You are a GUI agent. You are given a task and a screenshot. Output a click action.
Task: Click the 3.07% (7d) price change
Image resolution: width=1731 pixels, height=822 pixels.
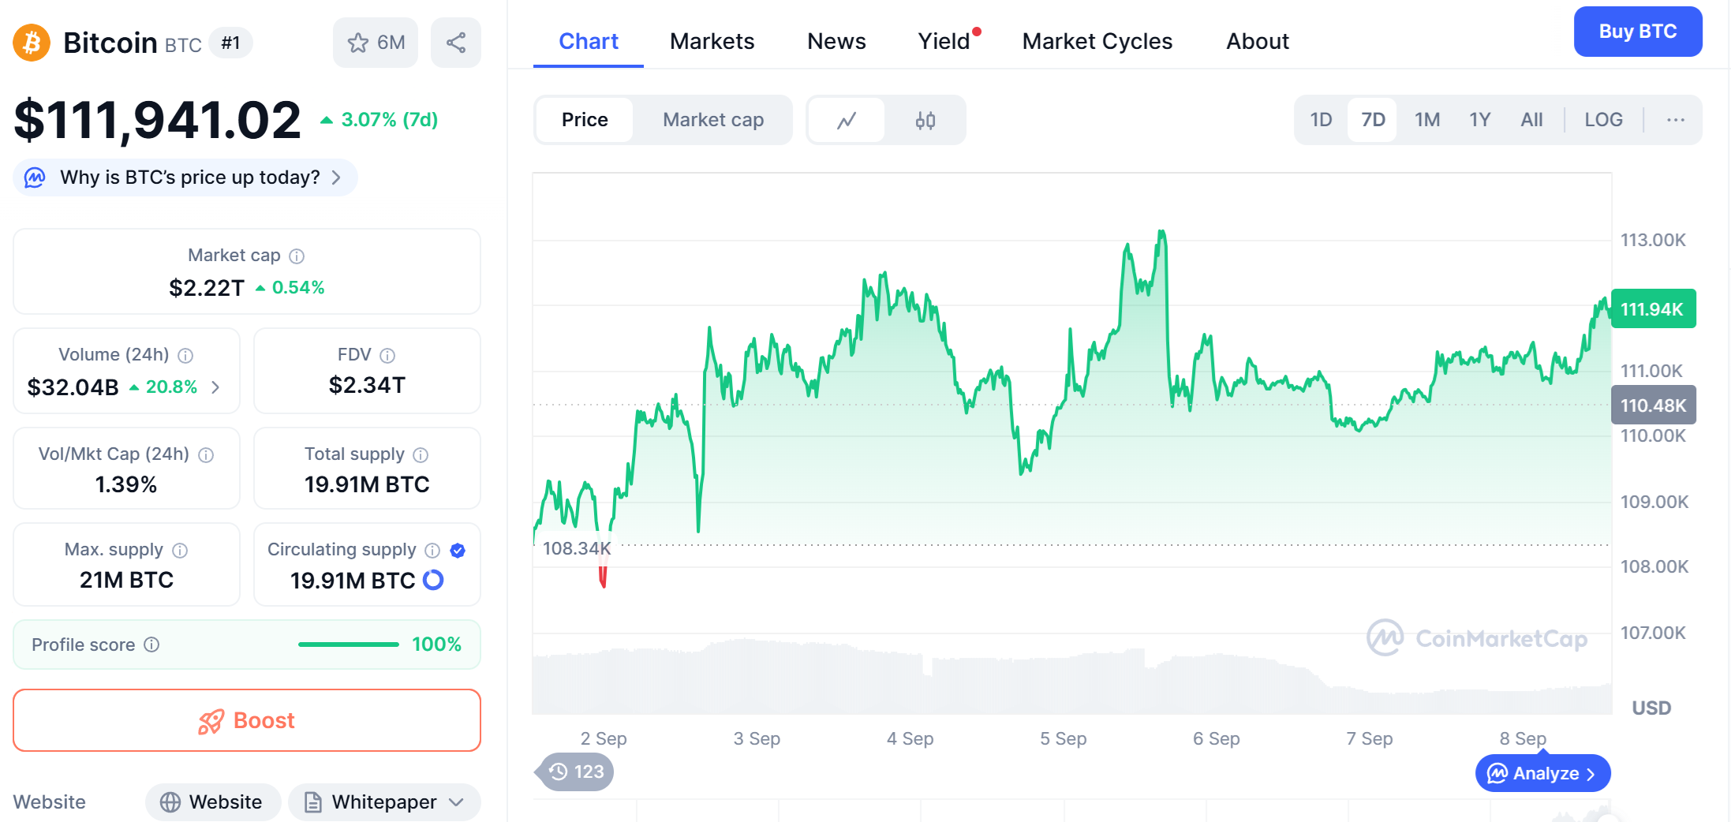(x=379, y=120)
